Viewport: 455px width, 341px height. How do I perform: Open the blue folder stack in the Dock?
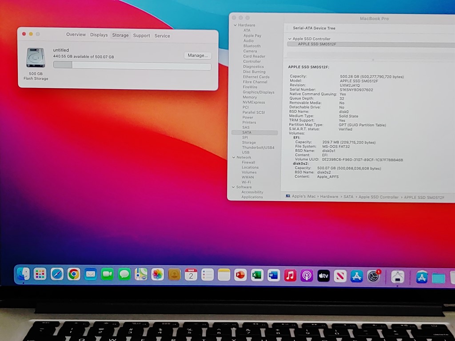tap(439, 278)
